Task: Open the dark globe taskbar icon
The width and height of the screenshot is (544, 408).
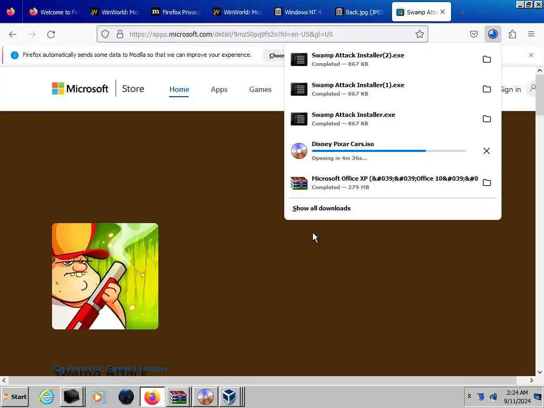Action: [x=126, y=396]
